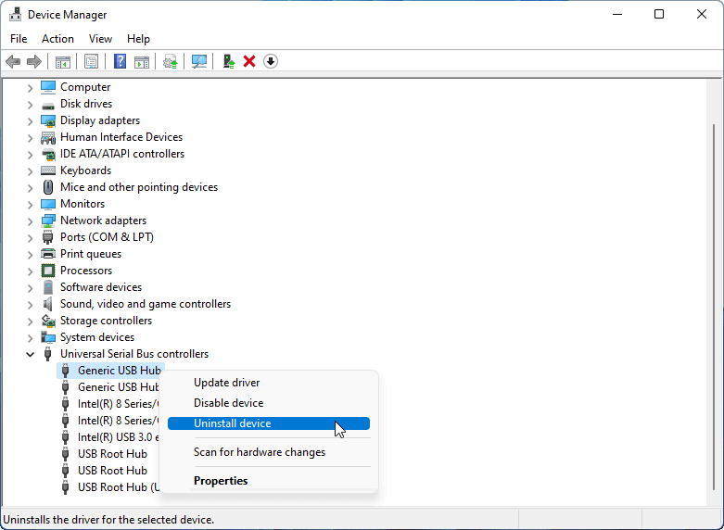The height and width of the screenshot is (530, 724).
Task: Choose Scan for hardware changes in context menu
Action: click(x=269, y=452)
